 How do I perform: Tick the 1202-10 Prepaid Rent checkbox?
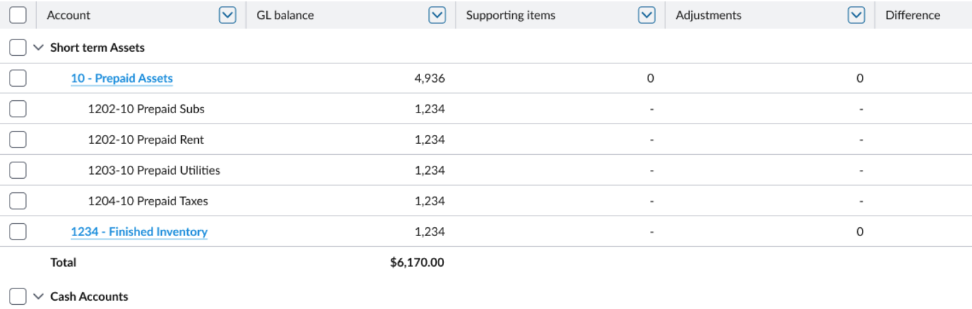coord(18,140)
